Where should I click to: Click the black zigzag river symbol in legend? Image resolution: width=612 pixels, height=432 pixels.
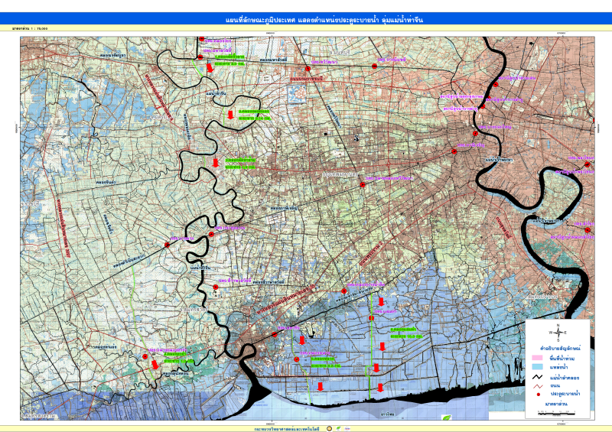tap(538, 377)
